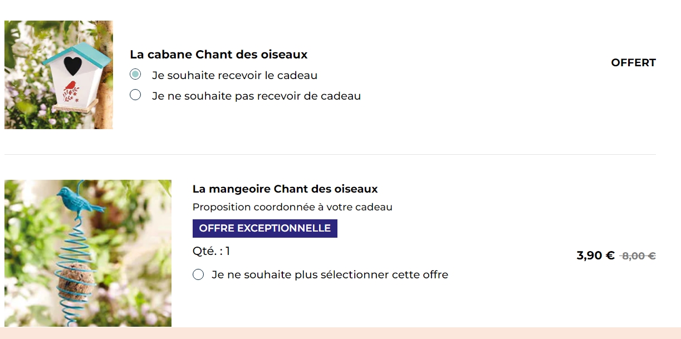Click the 'Je ne souhaite plus sélectionner cette offre' text

330,274
